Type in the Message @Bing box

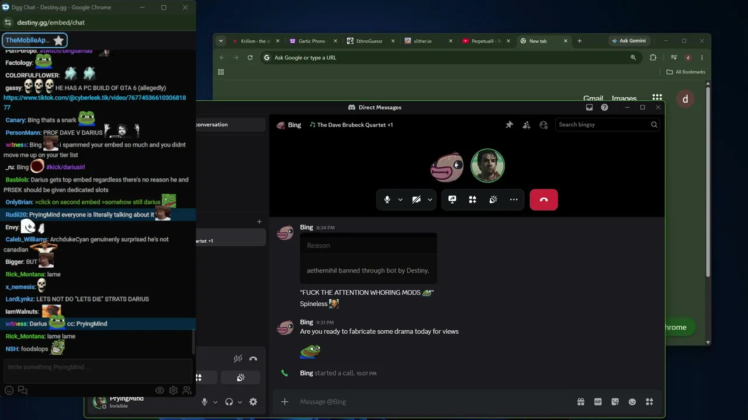(432, 401)
